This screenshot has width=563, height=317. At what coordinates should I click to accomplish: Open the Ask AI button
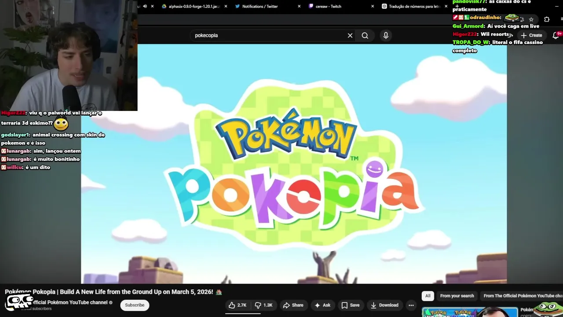tap(322, 305)
